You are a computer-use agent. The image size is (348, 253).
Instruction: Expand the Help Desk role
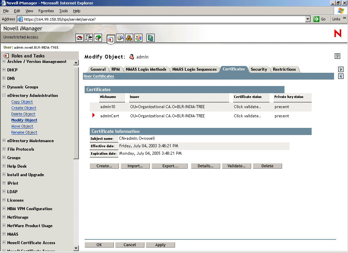[4, 166]
